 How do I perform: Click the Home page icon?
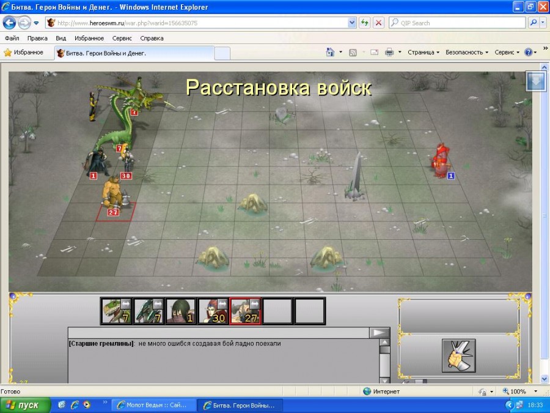(330, 53)
